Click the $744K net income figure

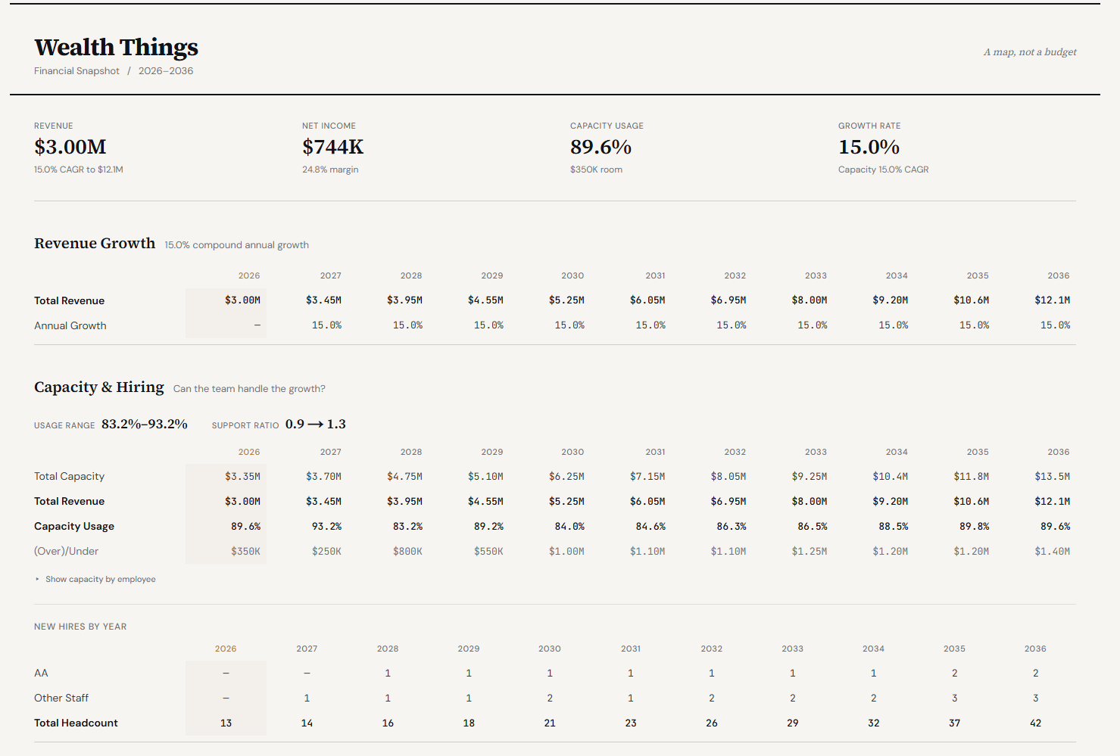[333, 147]
